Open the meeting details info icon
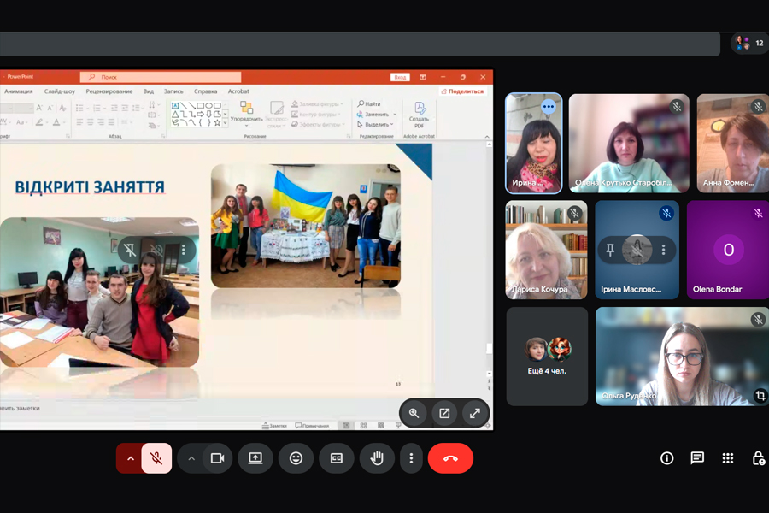769x513 pixels. click(x=667, y=458)
